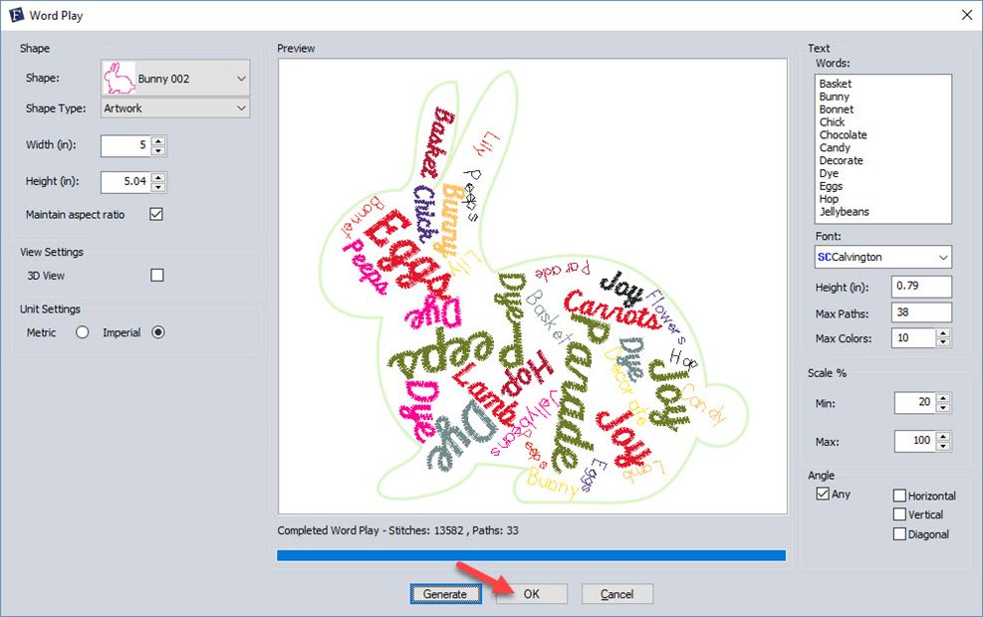Decrement Height using its down arrow

click(x=160, y=186)
